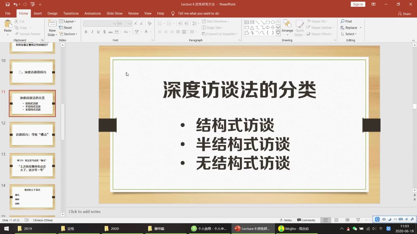417x234 pixels.
Task: Click the New Slide icon
Action: [52, 24]
